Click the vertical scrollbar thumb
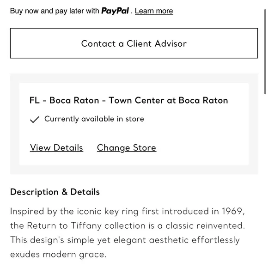Viewport: 268px width, 268px height. click(x=265, y=51)
